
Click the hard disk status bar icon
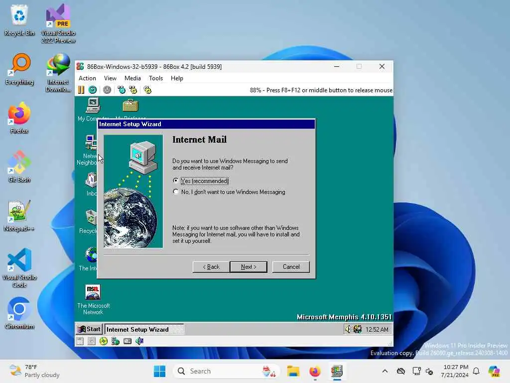(x=127, y=341)
